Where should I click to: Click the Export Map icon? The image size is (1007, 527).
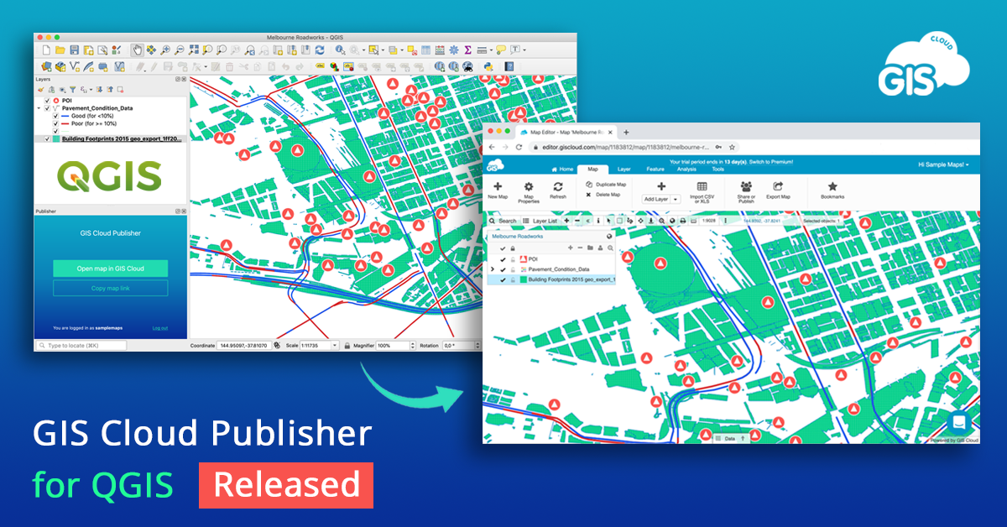(x=778, y=186)
